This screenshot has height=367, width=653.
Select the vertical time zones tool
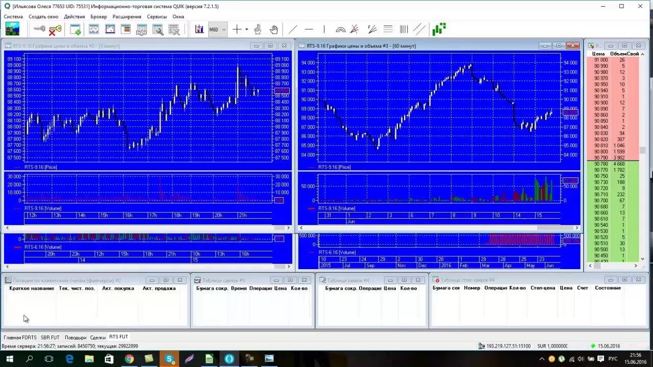404,30
